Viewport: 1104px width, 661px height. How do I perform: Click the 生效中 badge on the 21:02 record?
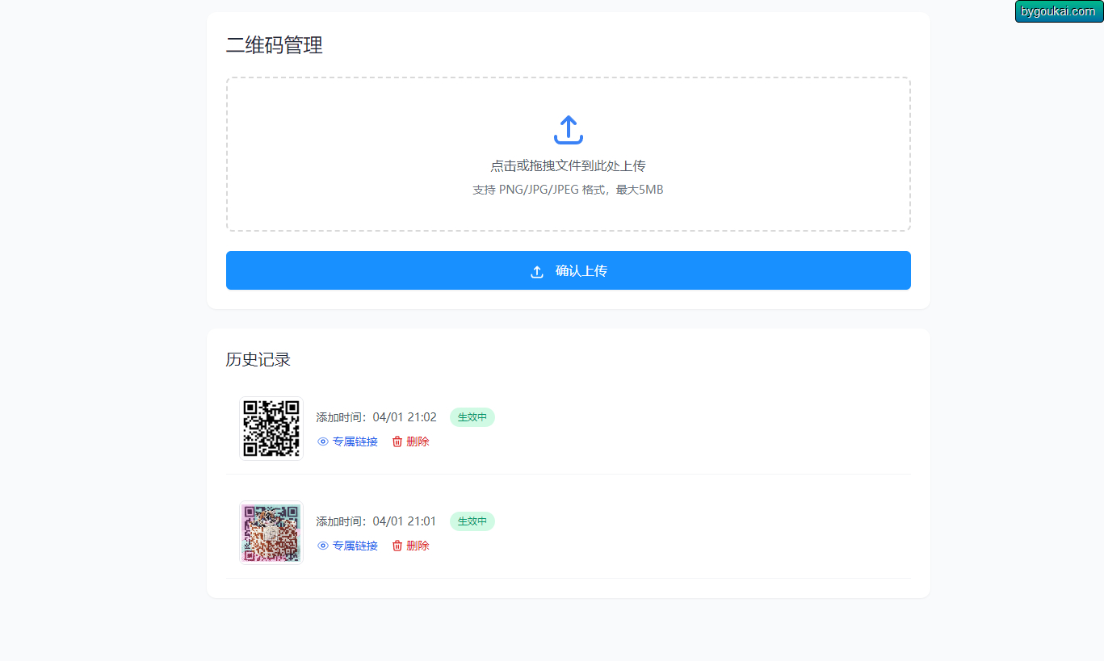coord(472,417)
